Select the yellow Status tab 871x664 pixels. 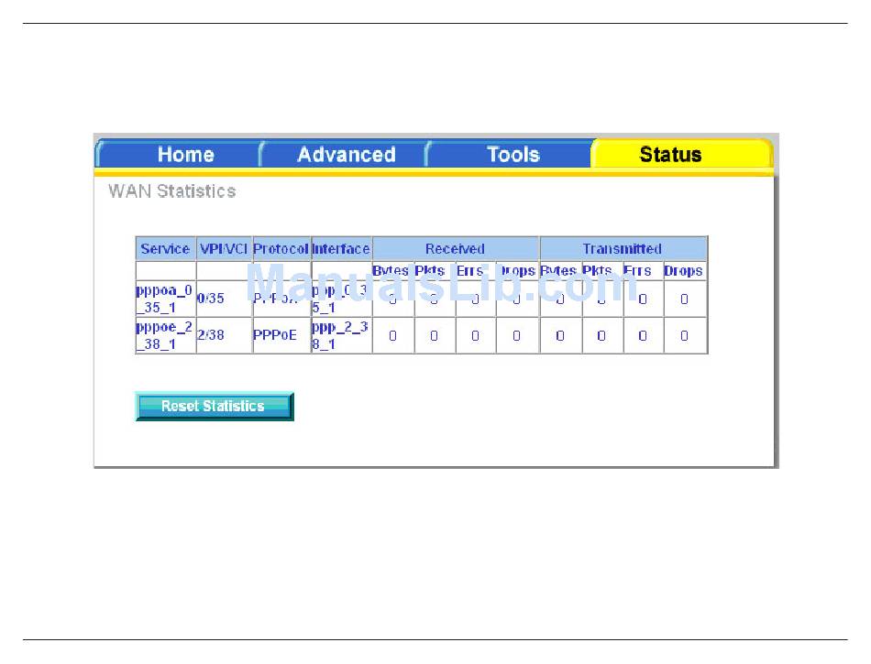670,155
